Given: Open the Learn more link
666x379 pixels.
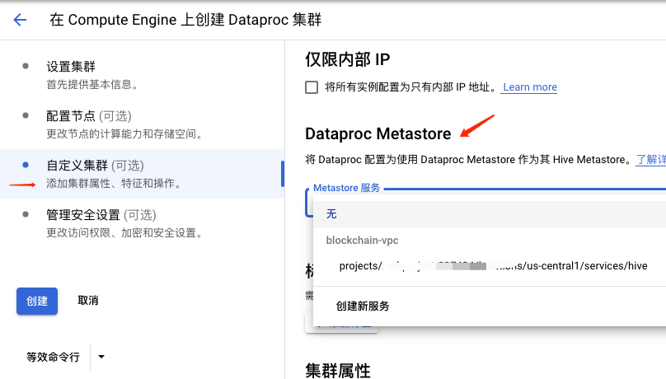Looking at the screenshot, I should [x=530, y=87].
